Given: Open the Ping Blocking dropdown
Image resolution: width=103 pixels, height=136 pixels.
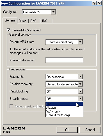Looking at the screenshot, I should pos(64,91).
